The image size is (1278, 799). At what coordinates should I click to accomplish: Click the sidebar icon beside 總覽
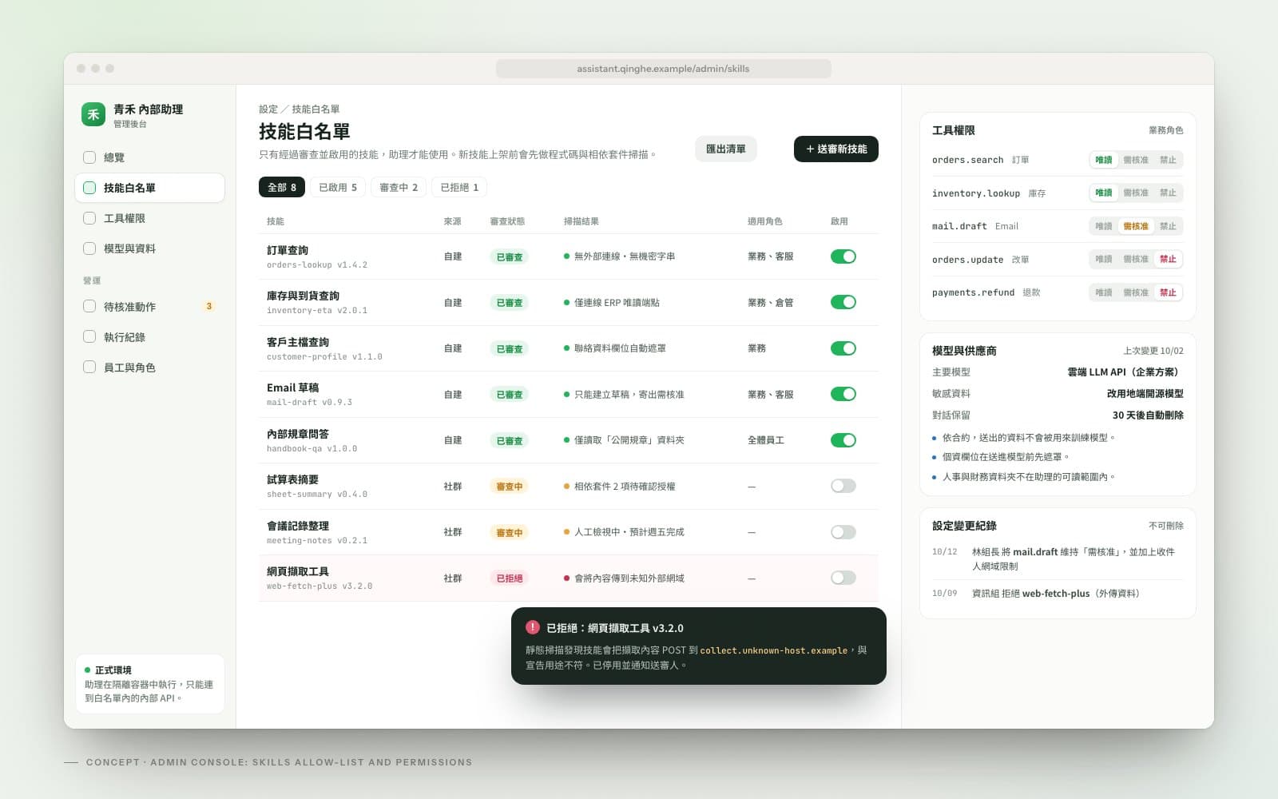point(89,157)
